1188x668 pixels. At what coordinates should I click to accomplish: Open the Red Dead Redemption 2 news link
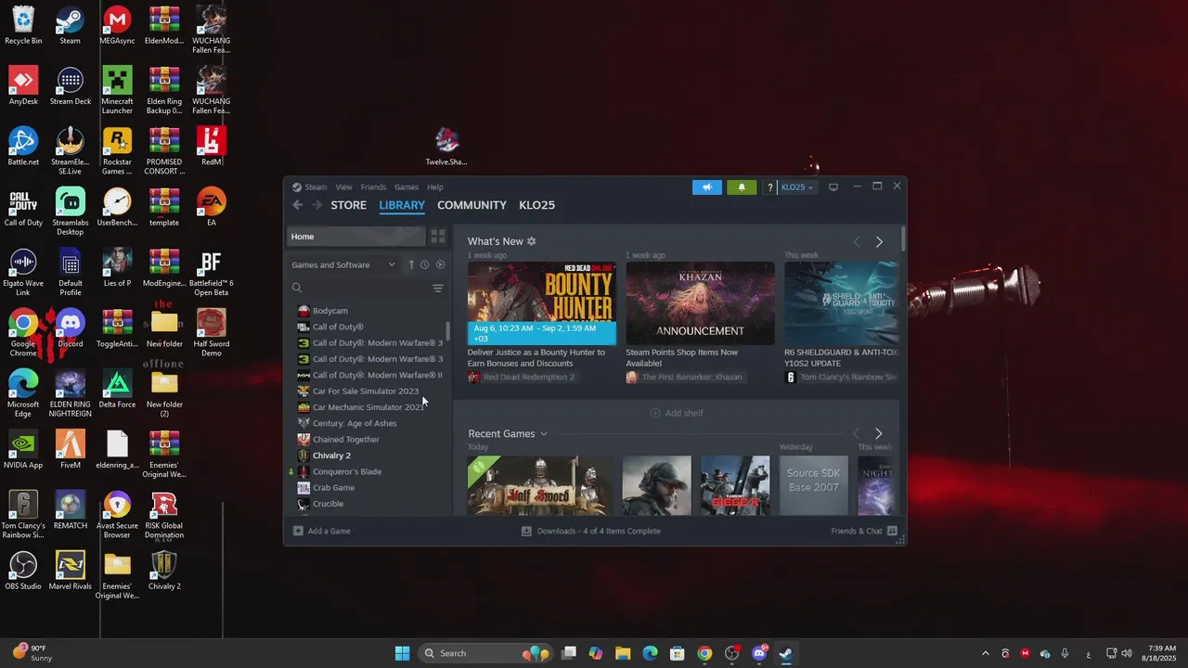(x=528, y=378)
